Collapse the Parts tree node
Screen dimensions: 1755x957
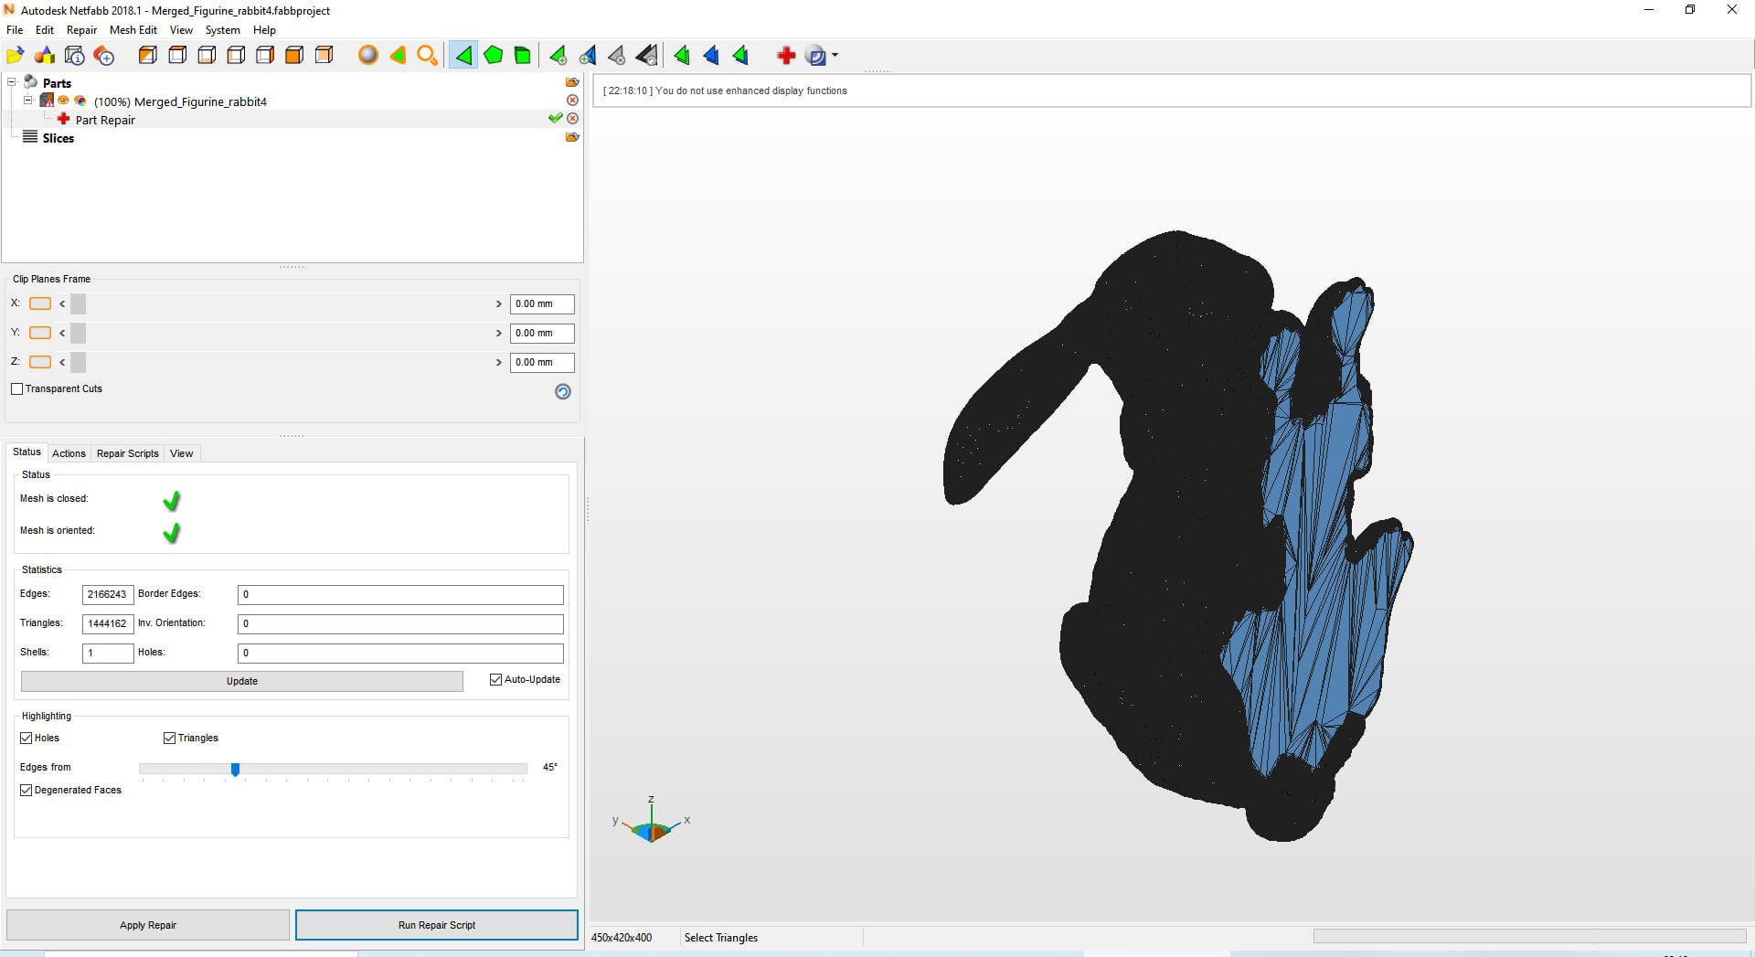click(12, 82)
